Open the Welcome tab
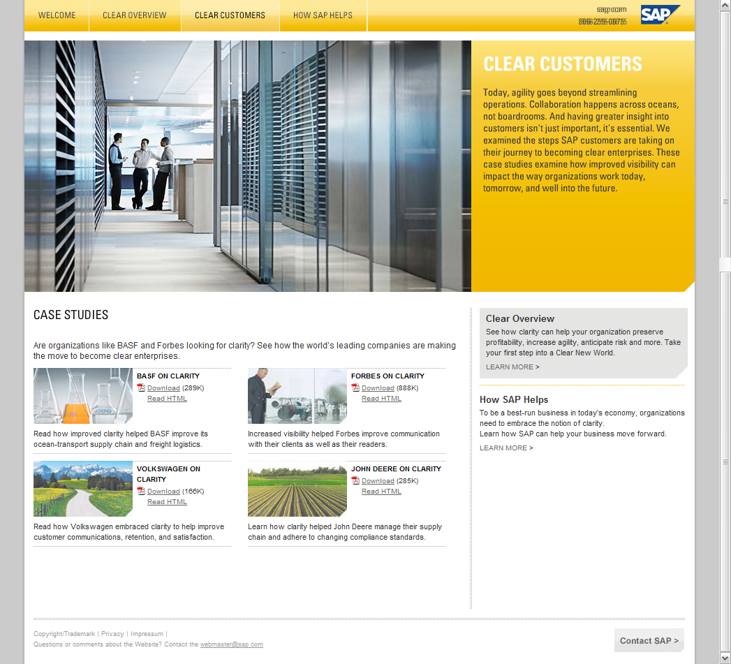 57,15
